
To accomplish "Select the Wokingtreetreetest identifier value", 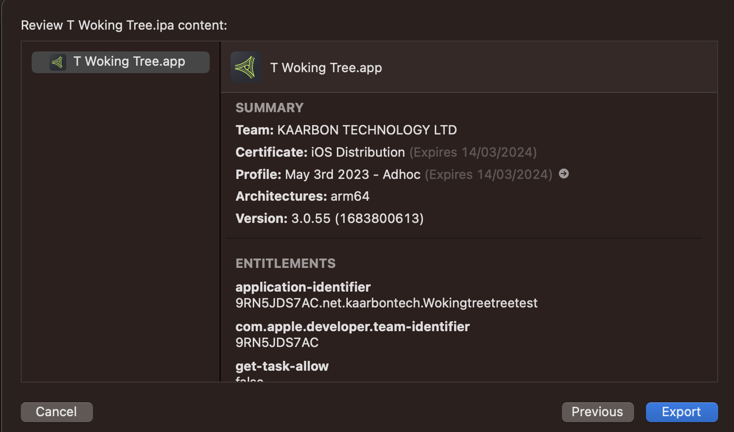I will pos(386,303).
